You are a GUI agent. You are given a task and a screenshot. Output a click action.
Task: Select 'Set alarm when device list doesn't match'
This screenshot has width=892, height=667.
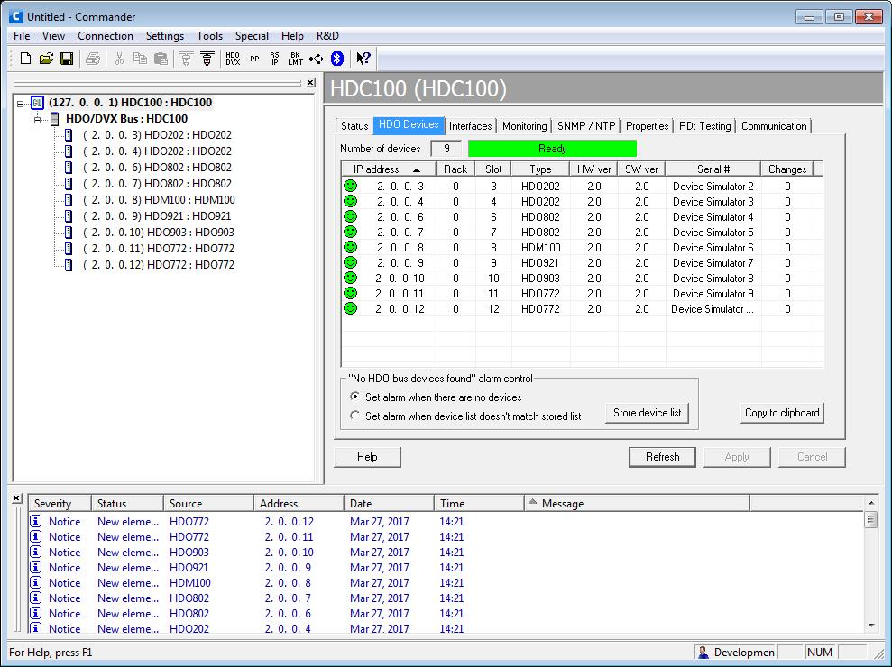tap(355, 416)
